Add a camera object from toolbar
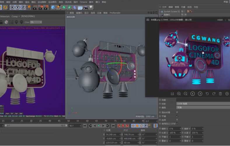The width and height of the screenshot is (230, 146). click(x=86, y=7)
